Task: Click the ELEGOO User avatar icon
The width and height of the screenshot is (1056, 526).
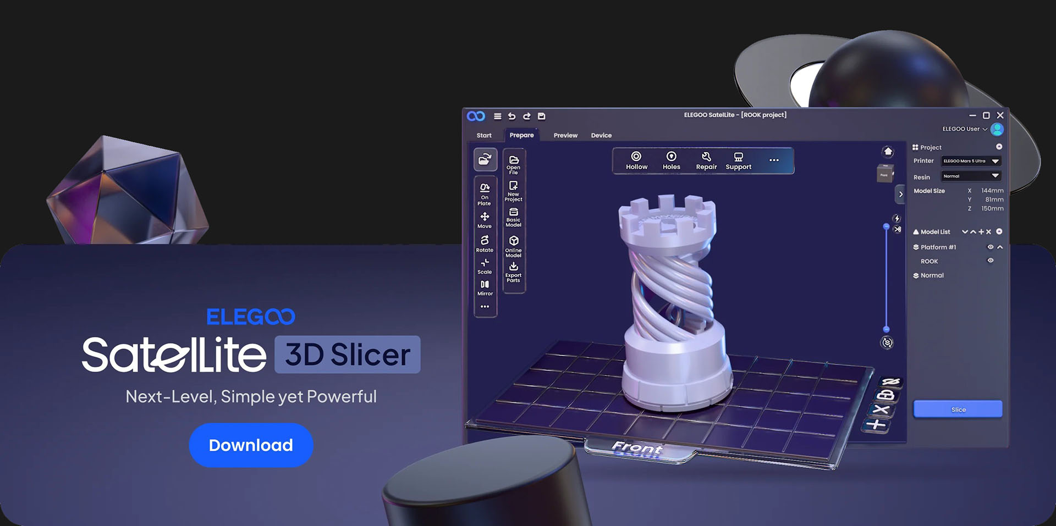Action: tap(997, 129)
